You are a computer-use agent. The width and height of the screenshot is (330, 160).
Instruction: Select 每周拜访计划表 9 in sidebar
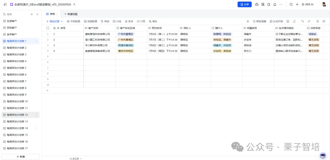[x=20, y=95]
